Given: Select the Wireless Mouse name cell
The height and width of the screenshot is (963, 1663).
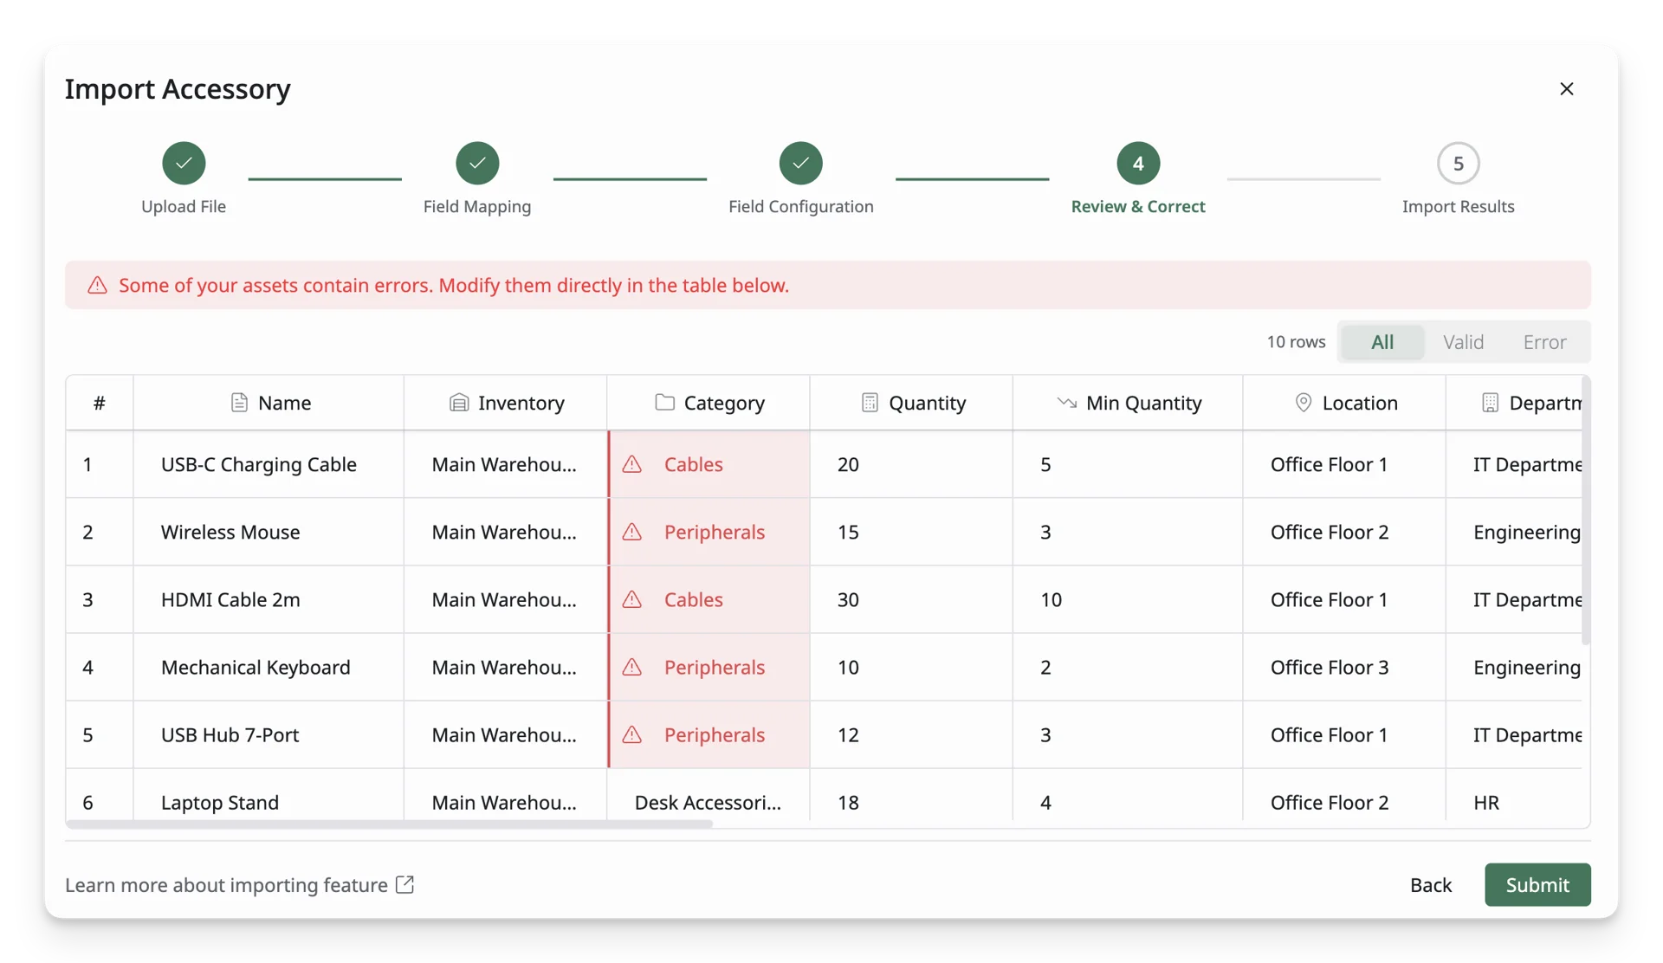Looking at the screenshot, I should 269,532.
